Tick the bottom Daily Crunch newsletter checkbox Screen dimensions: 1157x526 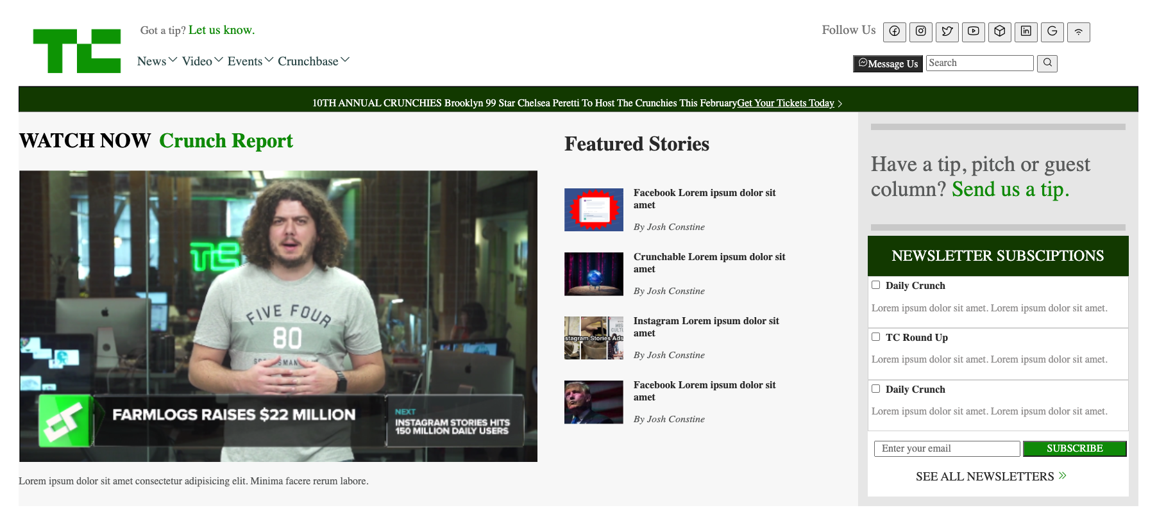(x=875, y=389)
